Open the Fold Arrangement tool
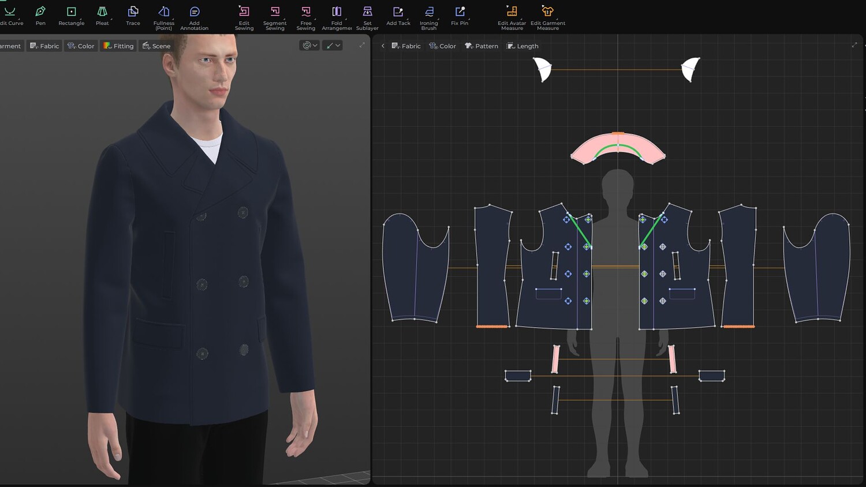The image size is (866, 487). [x=337, y=18]
